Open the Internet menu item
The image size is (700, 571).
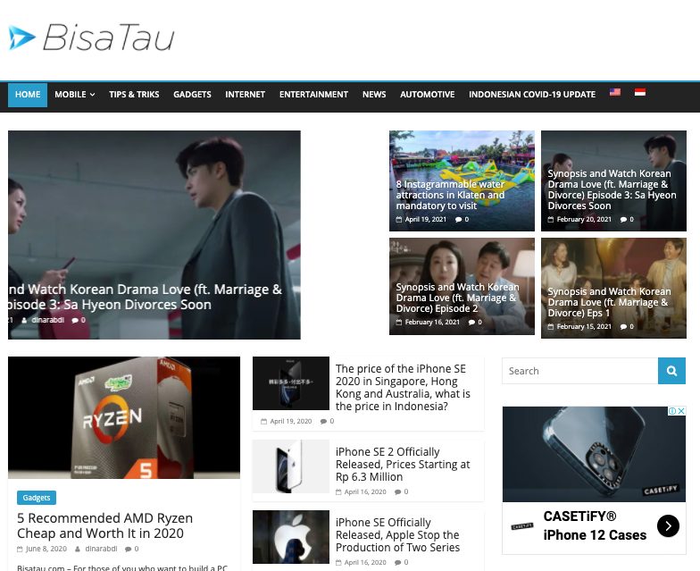[245, 95]
